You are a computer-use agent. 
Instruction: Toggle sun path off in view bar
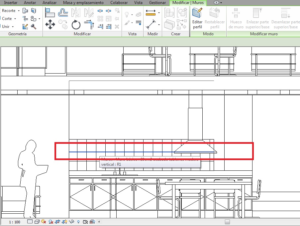pyautogui.click(x=43, y=222)
